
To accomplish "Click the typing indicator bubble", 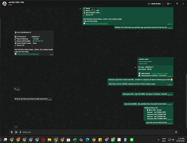I will (16, 127).
